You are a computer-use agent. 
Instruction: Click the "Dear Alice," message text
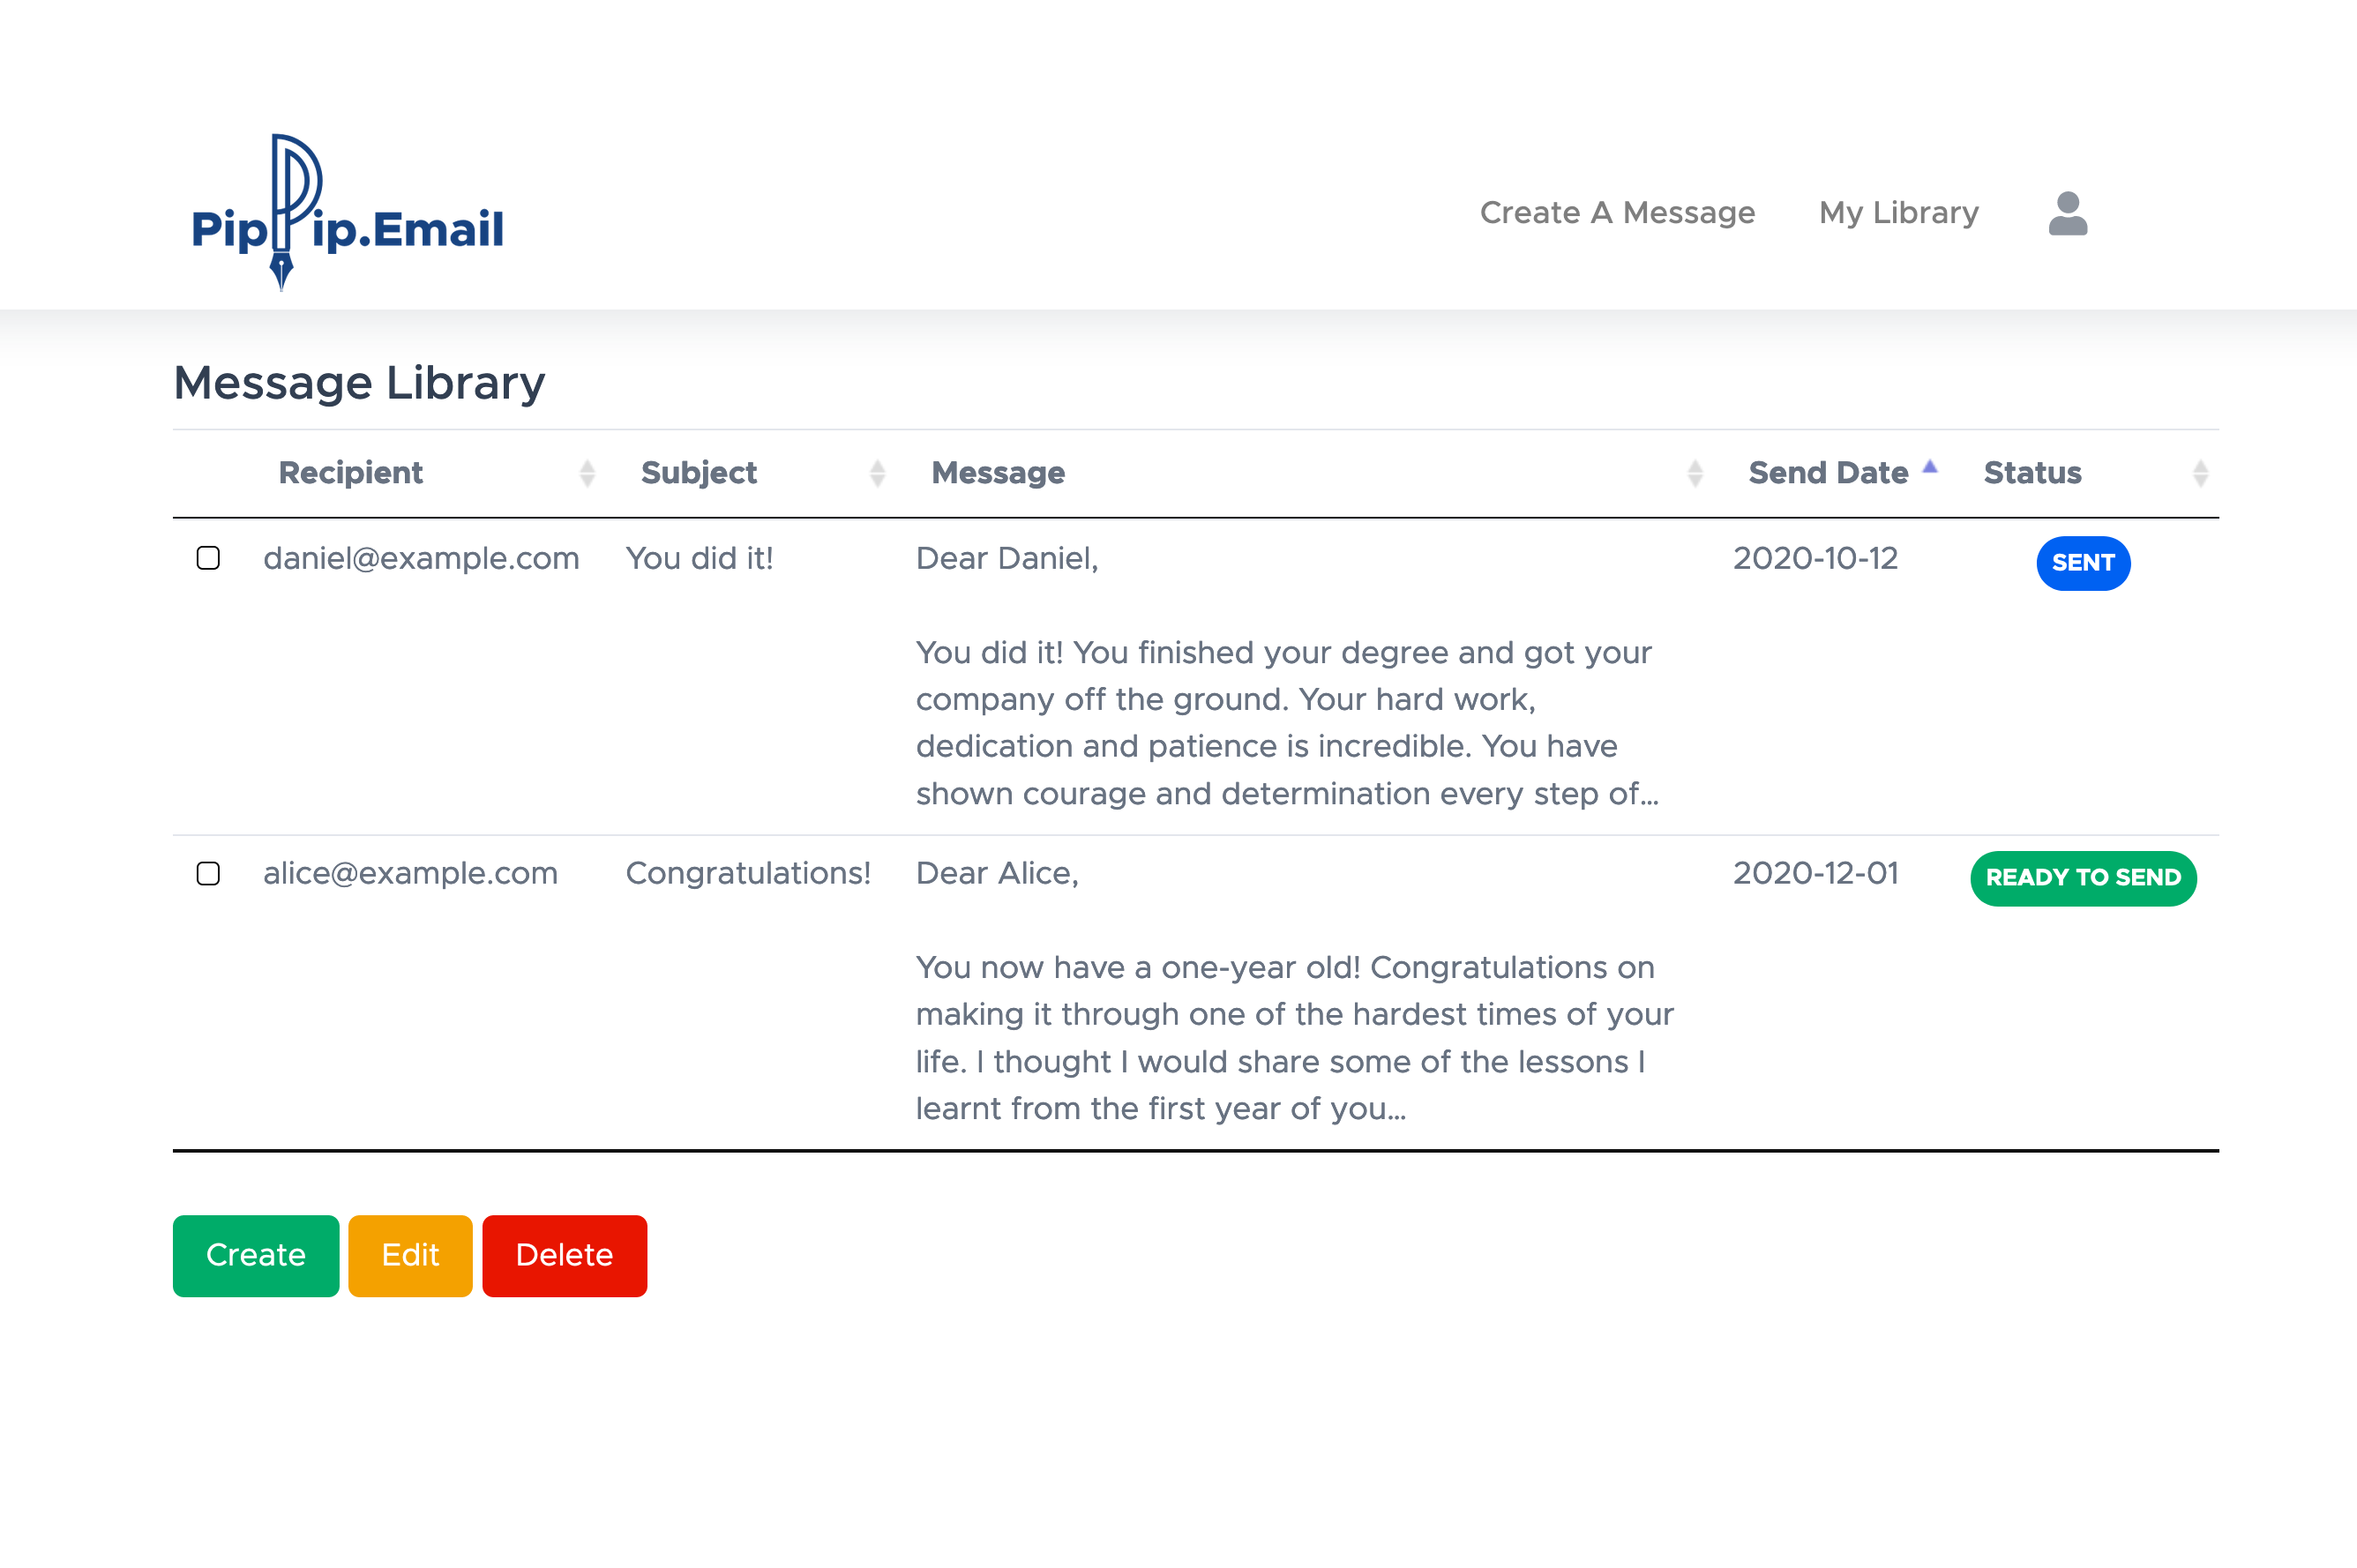tap(997, 873)
